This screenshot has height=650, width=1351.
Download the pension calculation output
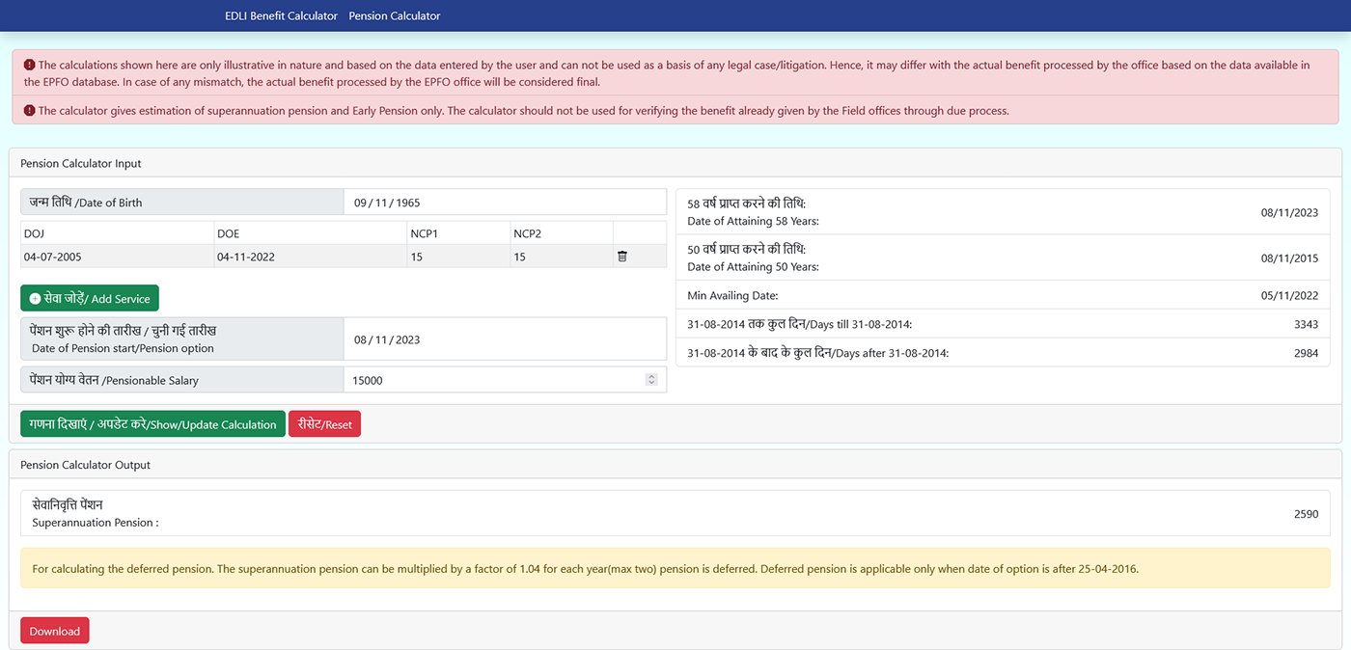[x=55, y=631]
